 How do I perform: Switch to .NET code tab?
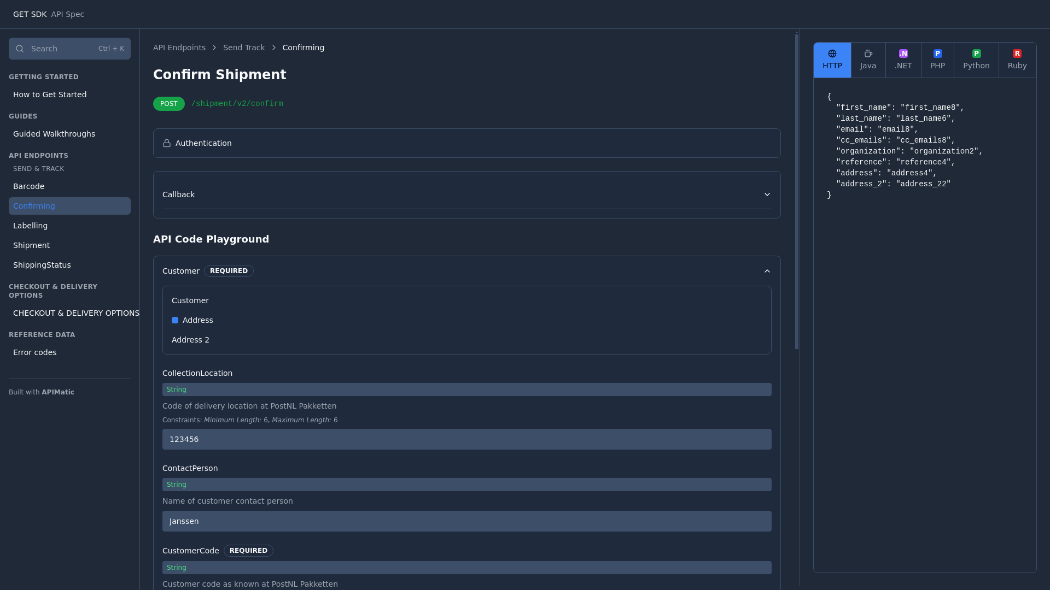(903, 60)
